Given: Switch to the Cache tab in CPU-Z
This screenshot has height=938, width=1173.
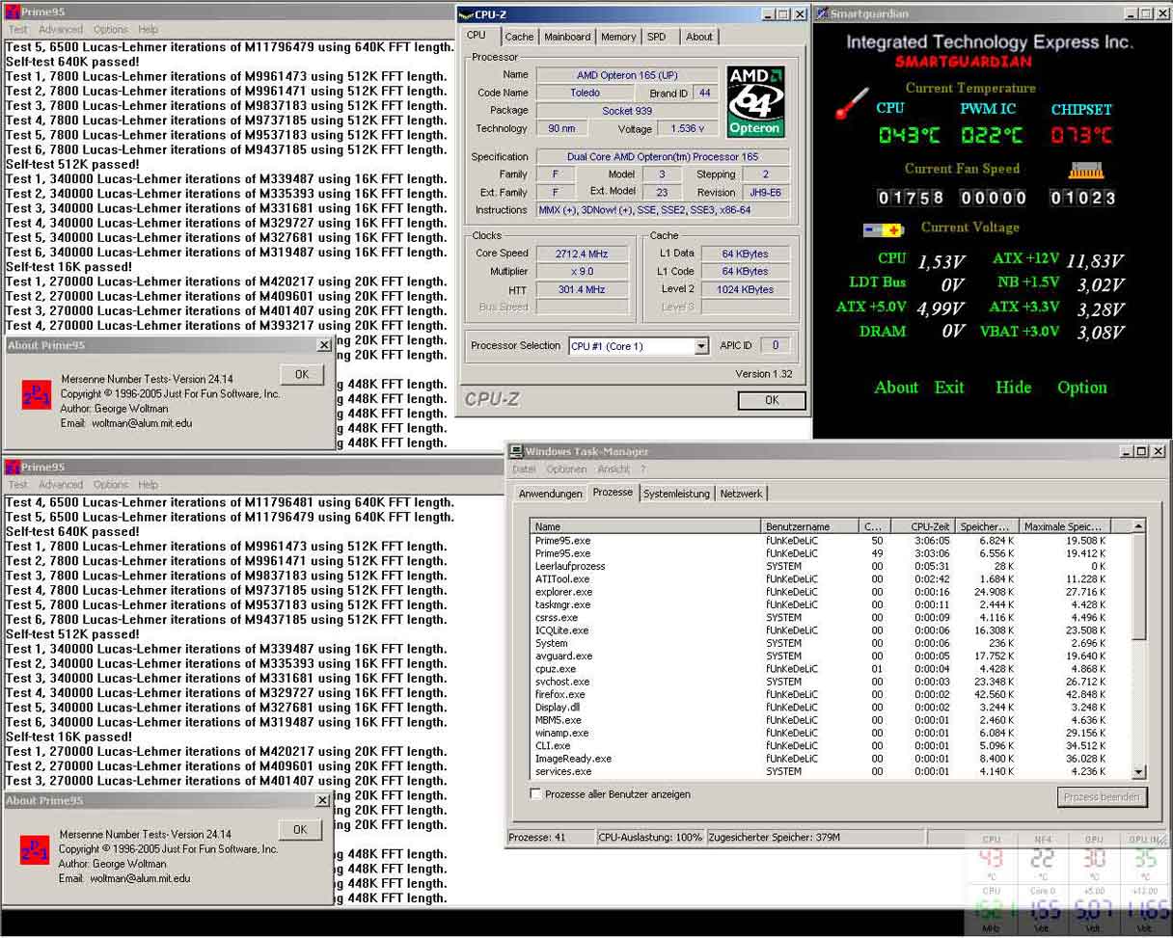Looking at the screenshot, I should [519, 37].
